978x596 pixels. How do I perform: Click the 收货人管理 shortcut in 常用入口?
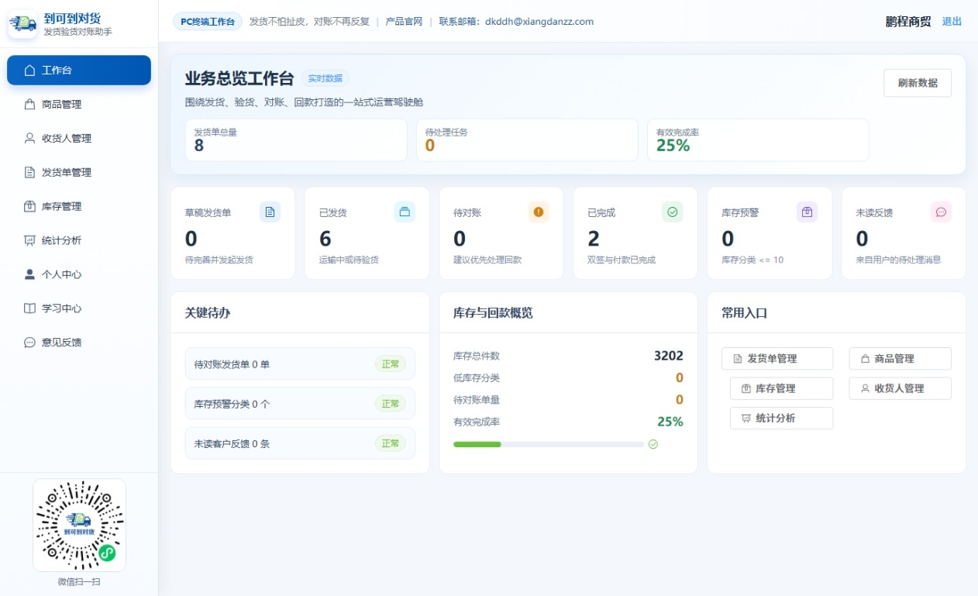pyautogui.click(x=901, y=388)
